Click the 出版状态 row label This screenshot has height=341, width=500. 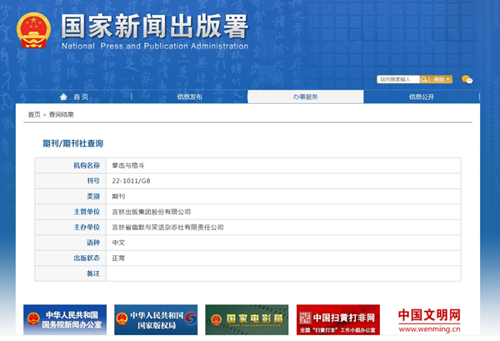coord(87,258)
